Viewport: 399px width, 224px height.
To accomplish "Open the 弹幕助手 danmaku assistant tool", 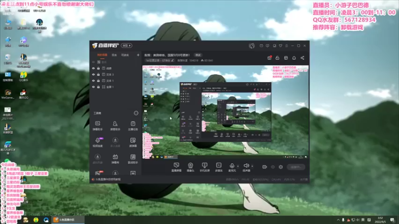I will (x=97, y=126).
